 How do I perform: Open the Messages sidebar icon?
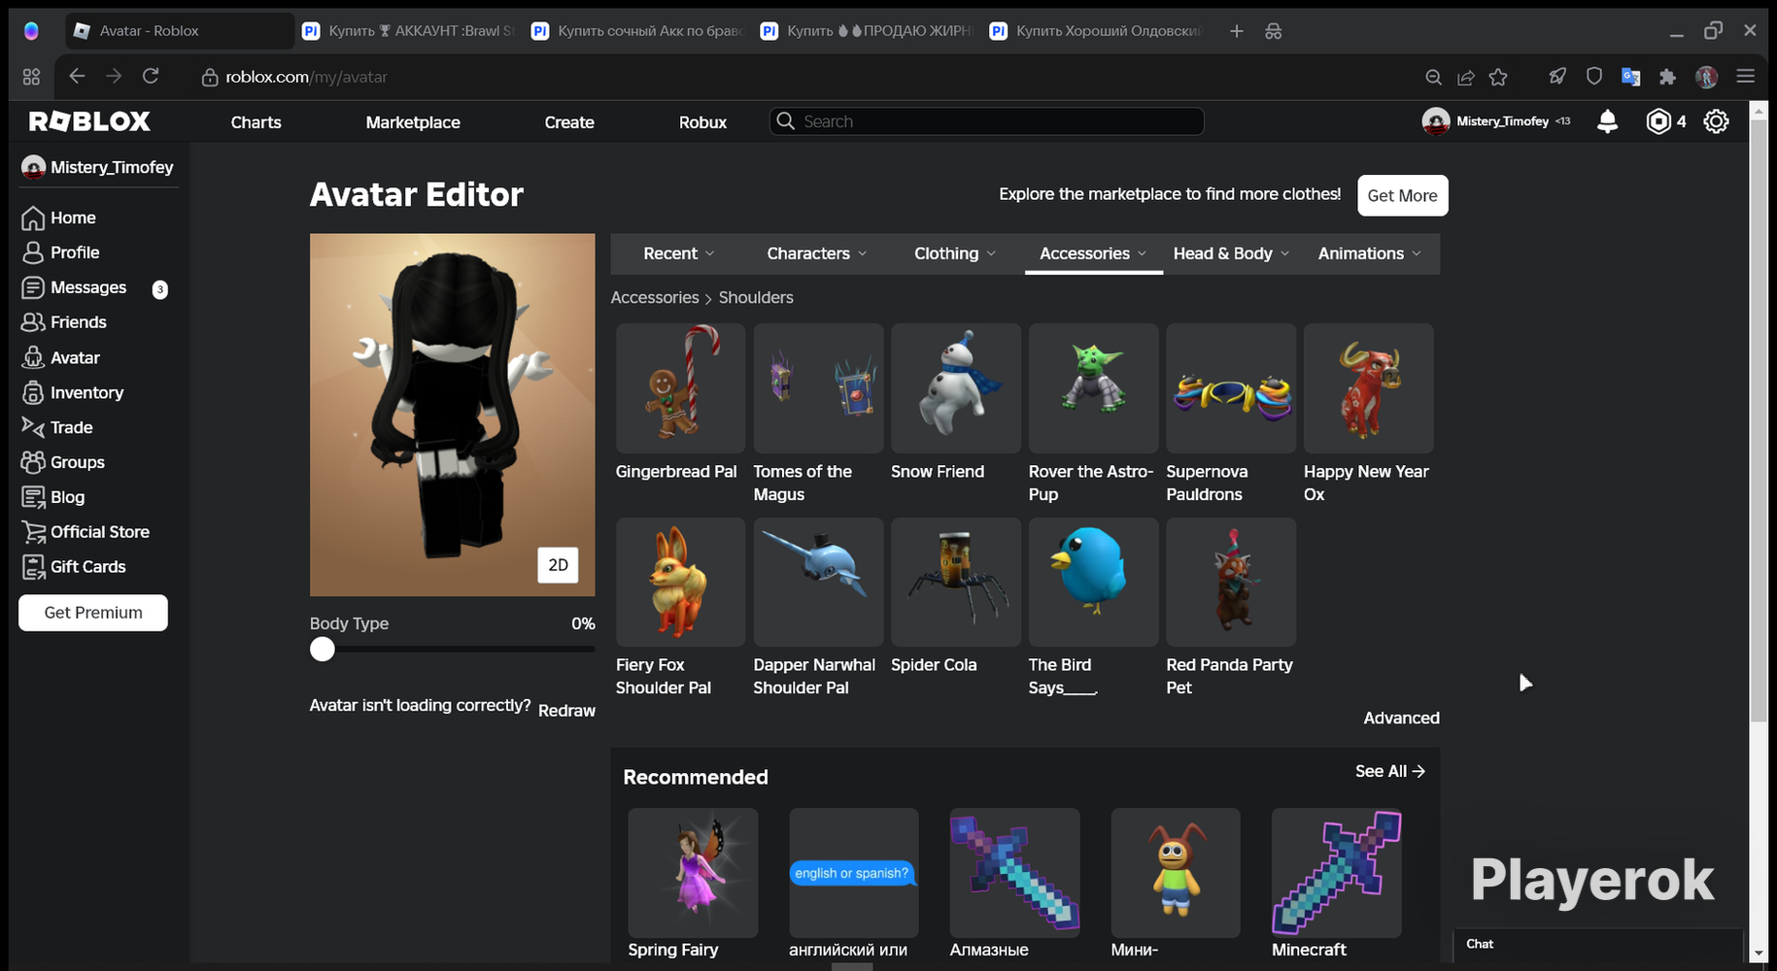(x=33, y=287)
